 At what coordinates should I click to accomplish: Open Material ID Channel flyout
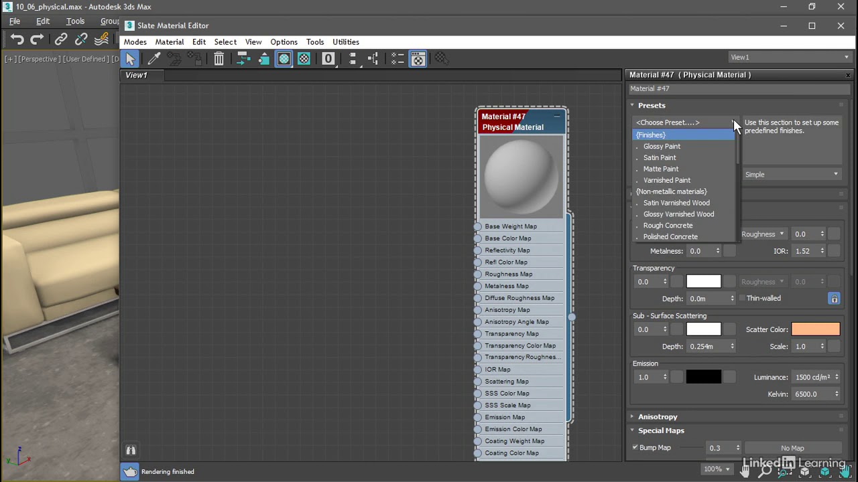coord(328,59)
